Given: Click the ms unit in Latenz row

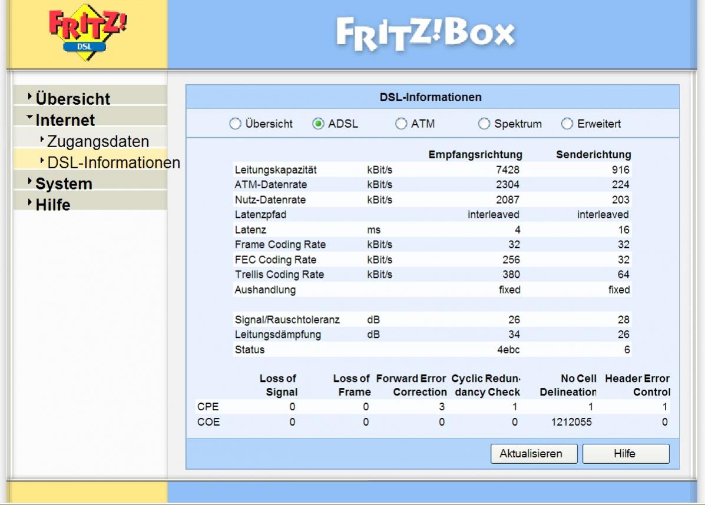Looking at the screenshot, I should point(373,230).
